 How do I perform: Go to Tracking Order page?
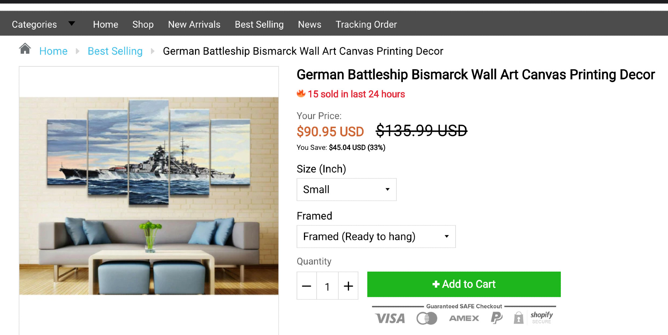(x=366, y=24)
